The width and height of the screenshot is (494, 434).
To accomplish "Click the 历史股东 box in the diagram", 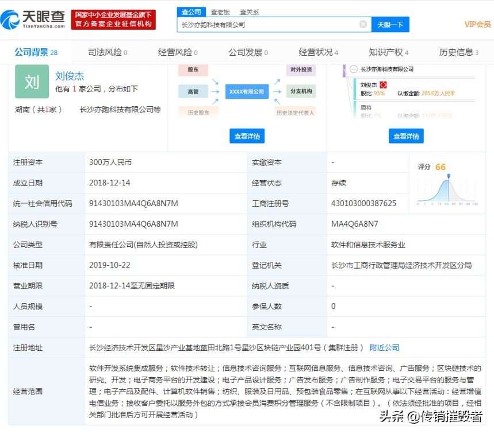I will pos(198,113).
